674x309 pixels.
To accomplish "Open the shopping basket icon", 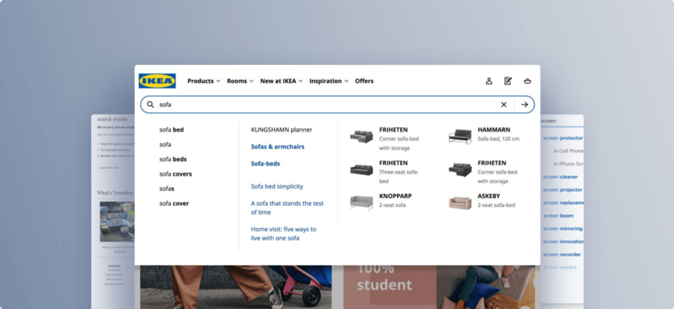I will 527,81.
